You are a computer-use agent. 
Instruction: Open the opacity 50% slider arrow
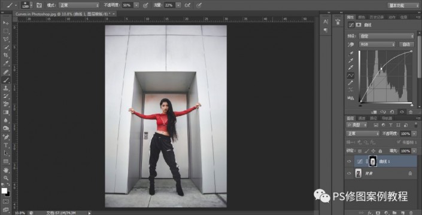click(136, 5)
